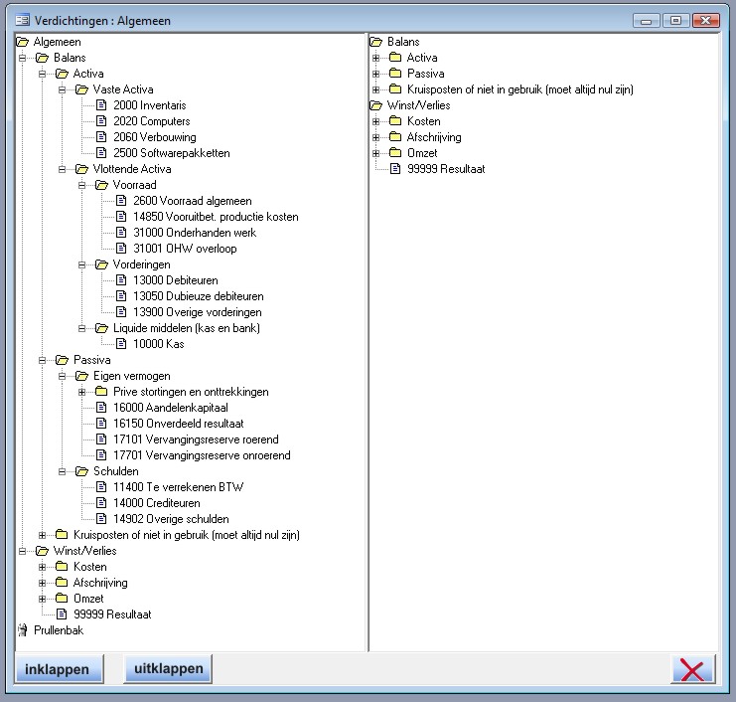This screenshot has height=702, width=736.
Task: Select Omzet in right pane
Action: pos(422,153)
